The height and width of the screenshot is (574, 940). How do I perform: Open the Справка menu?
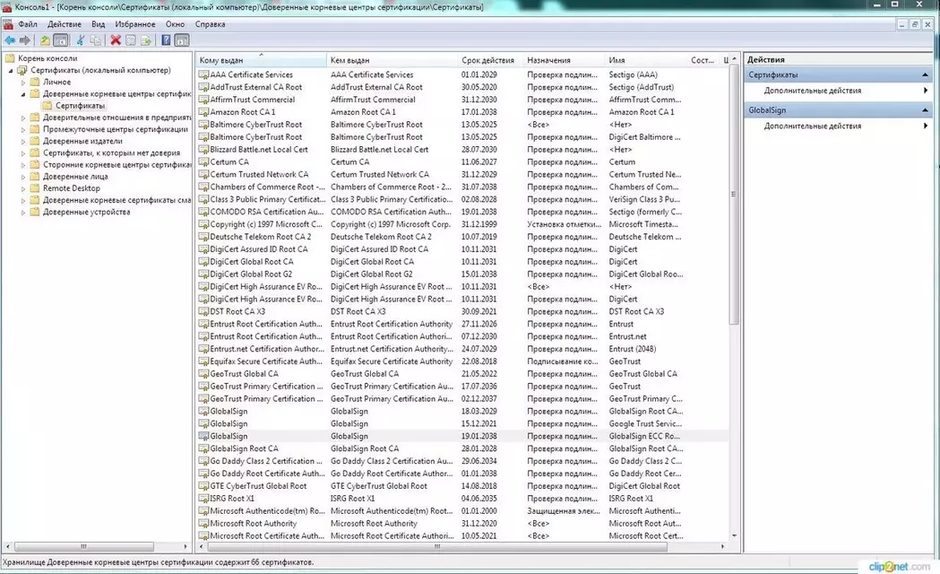210,24
